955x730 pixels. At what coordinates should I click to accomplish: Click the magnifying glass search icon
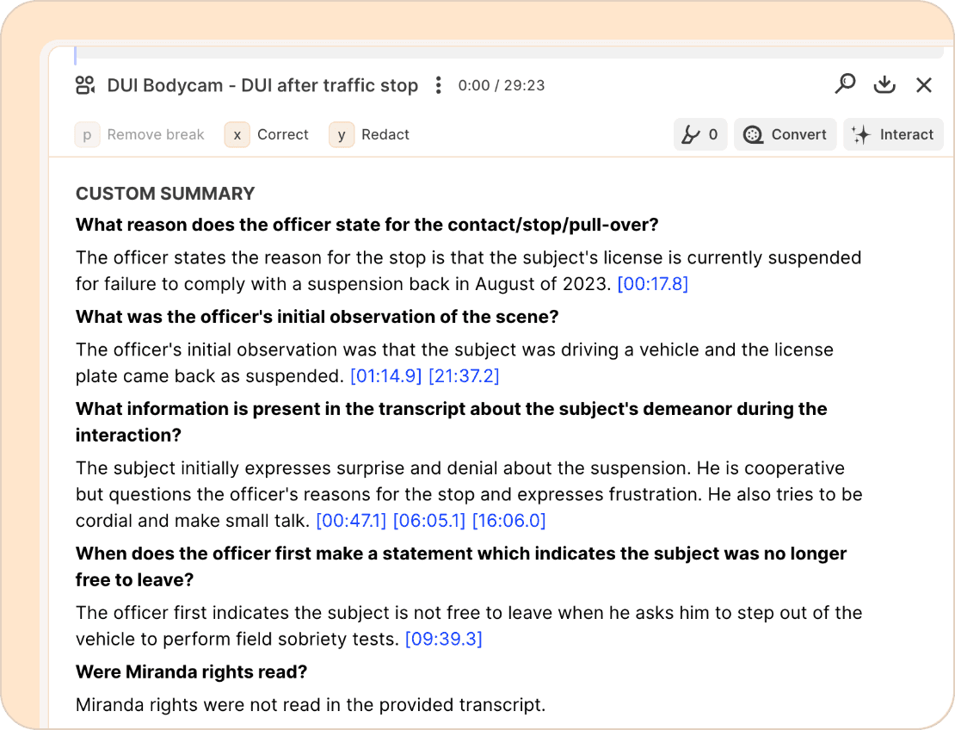point(846,84)
